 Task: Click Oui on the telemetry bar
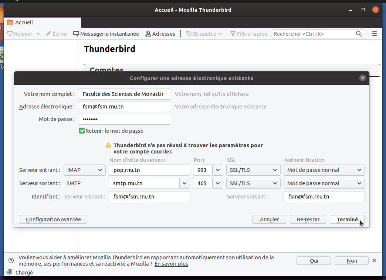[x=314, y=260]
